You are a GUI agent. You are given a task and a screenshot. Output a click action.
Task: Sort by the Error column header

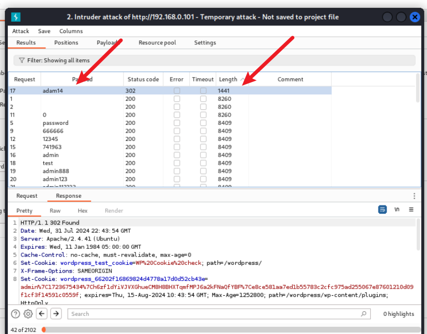click(x=176, y=79)
